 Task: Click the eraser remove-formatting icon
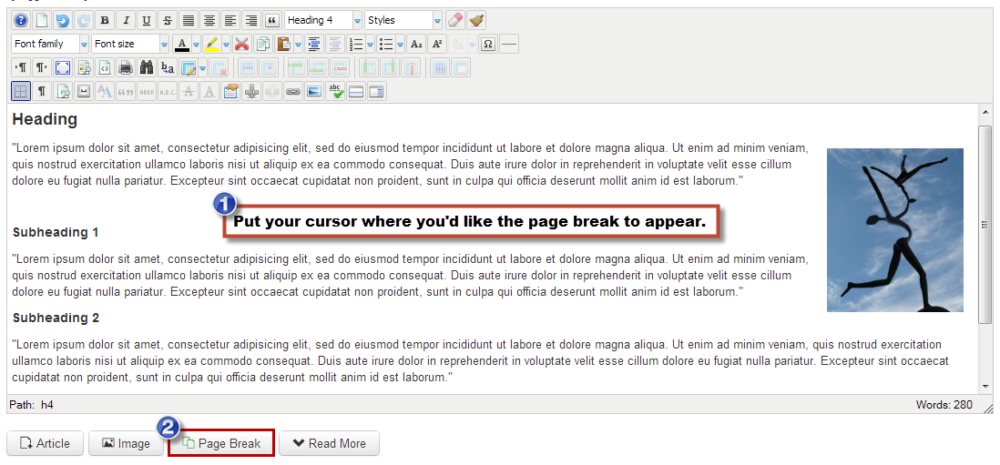coord(454,20)
